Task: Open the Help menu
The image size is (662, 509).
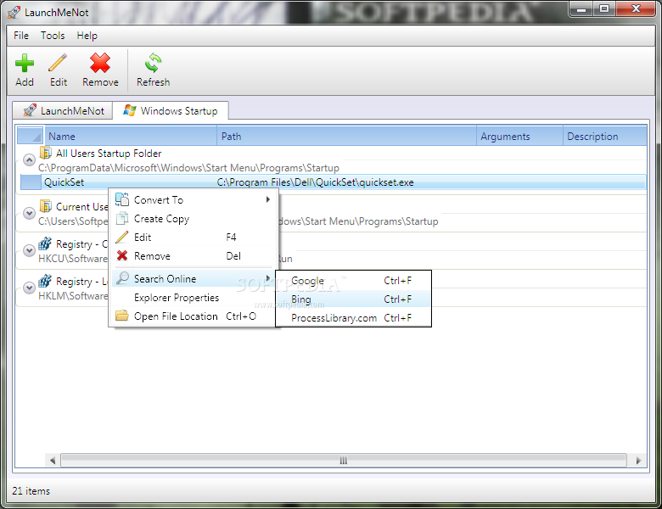Action: [87, 36]
